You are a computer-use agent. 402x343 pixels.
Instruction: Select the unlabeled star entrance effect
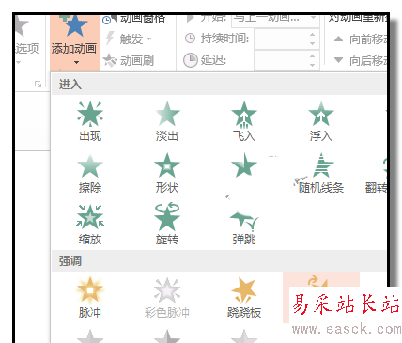[x=244, y=165]
